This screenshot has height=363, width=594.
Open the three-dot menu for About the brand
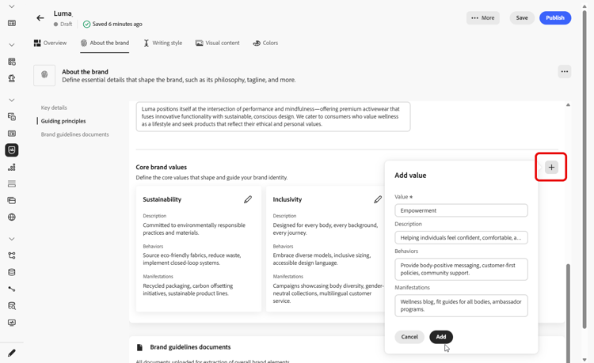click(565, 72)
